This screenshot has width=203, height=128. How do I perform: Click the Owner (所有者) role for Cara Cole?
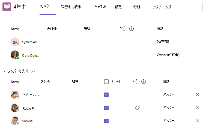(168, 55)
